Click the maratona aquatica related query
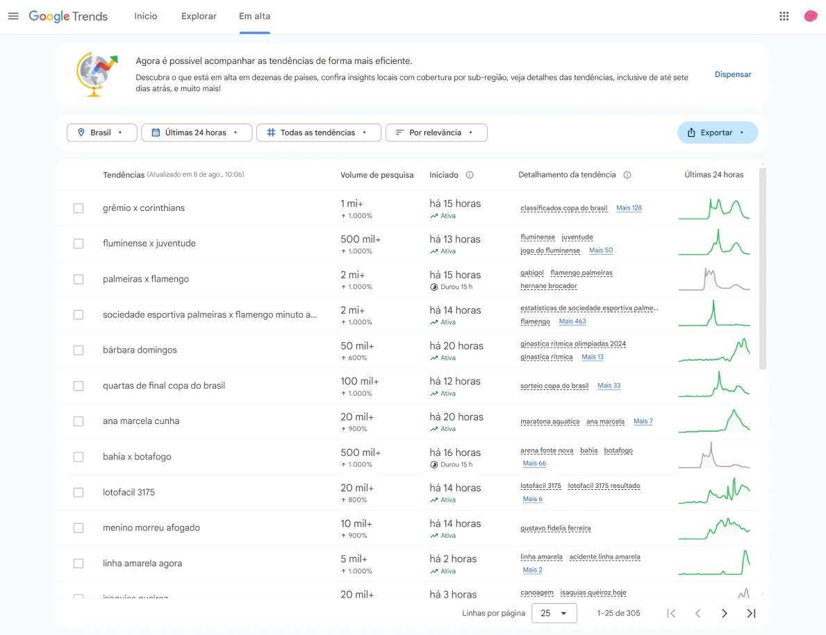Viewport: 826px width, 635px height. point(550,421)
